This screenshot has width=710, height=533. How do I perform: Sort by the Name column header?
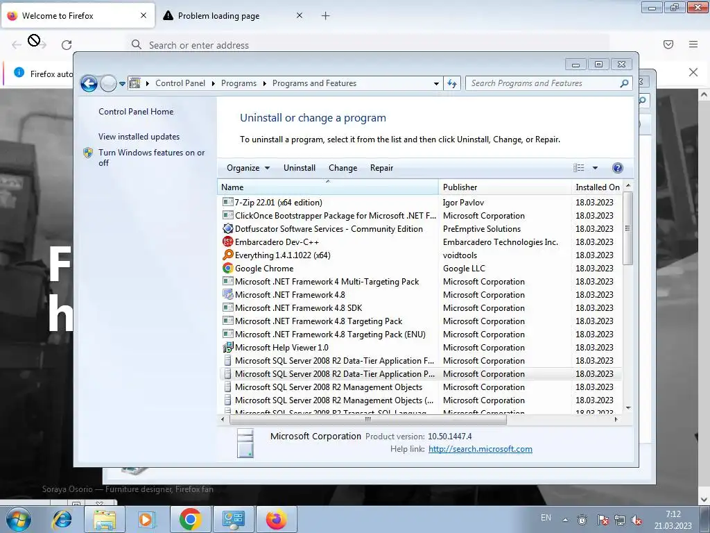(328, 187)
